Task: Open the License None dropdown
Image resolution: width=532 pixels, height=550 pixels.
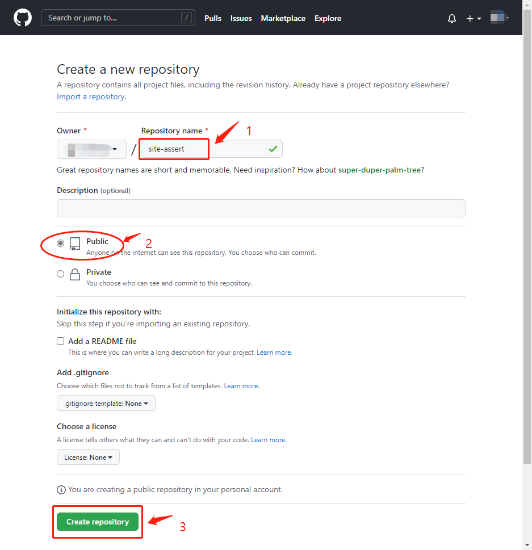Action: [x=88, y=457]
